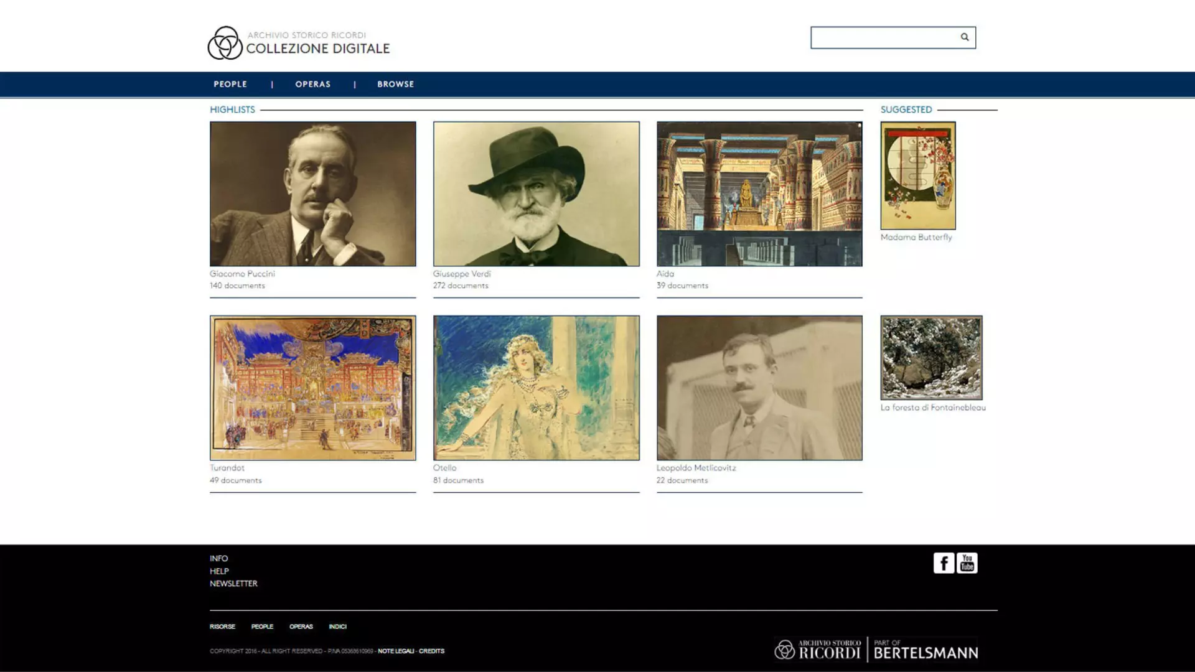Open the Madama Butterfly suggested thumbnail
This screenshot has height=672, width=1195.
pyautogui.click(x=917, y=175)
